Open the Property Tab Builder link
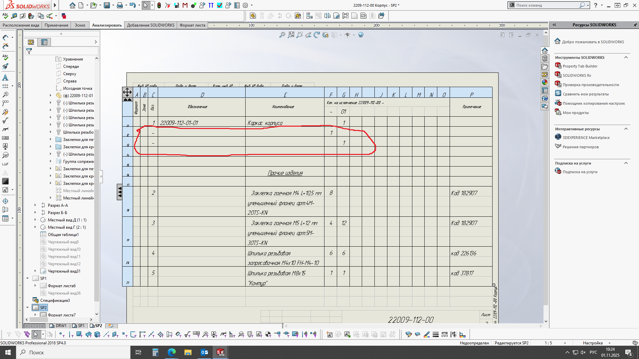639x359 pixels. tap(580, 66)
